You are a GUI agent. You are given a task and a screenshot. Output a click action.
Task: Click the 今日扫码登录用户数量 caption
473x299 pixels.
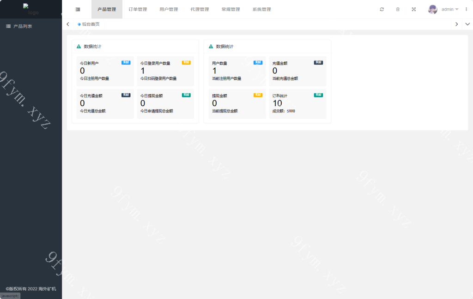[158, 78]
